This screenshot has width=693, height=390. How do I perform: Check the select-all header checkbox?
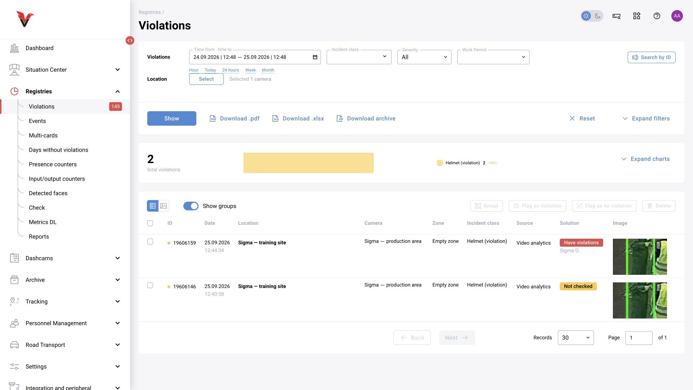coord(150,223)
